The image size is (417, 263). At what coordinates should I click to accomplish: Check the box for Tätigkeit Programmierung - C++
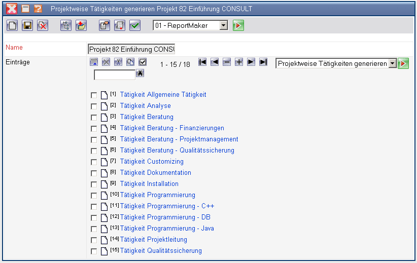click(94, 207)
